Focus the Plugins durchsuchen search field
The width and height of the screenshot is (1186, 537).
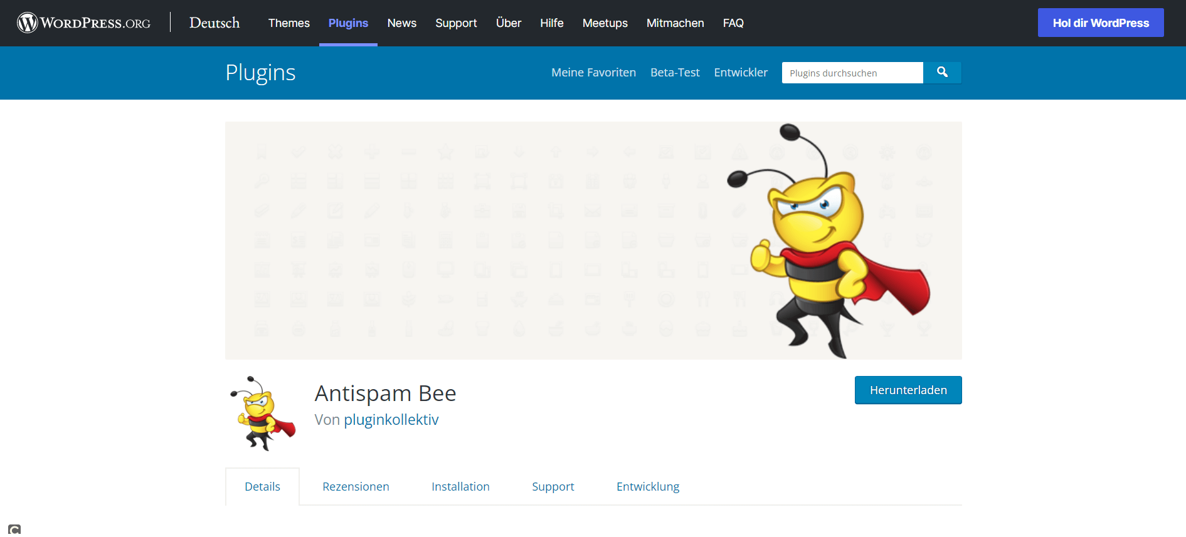852,73
